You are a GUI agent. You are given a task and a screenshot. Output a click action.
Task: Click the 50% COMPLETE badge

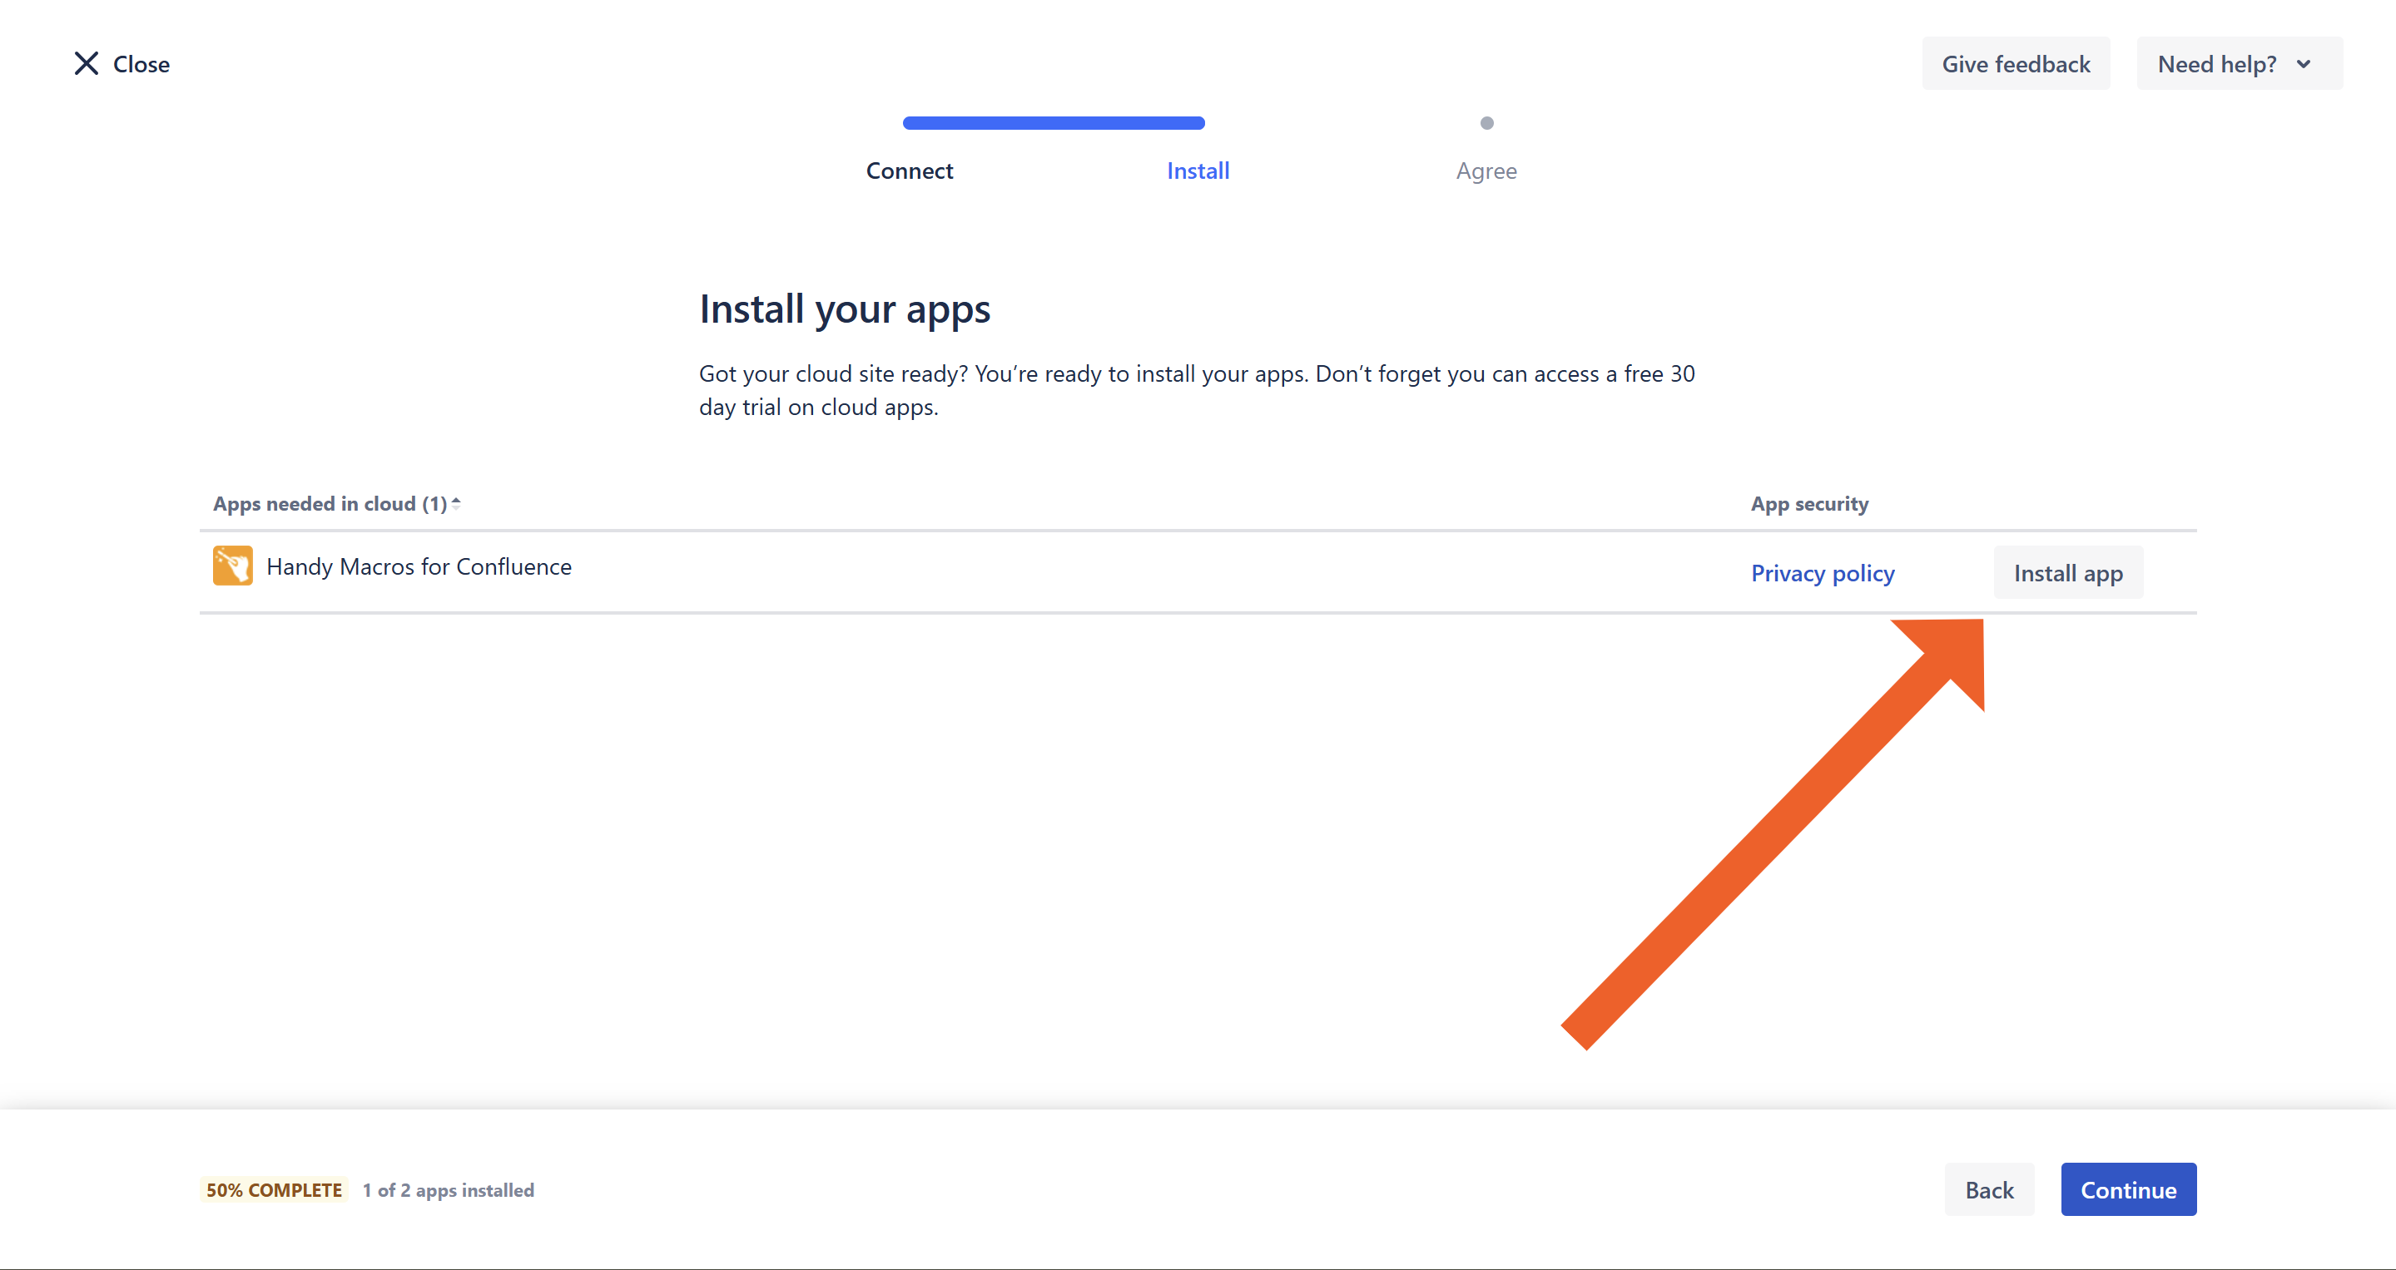pos(274,1190)
